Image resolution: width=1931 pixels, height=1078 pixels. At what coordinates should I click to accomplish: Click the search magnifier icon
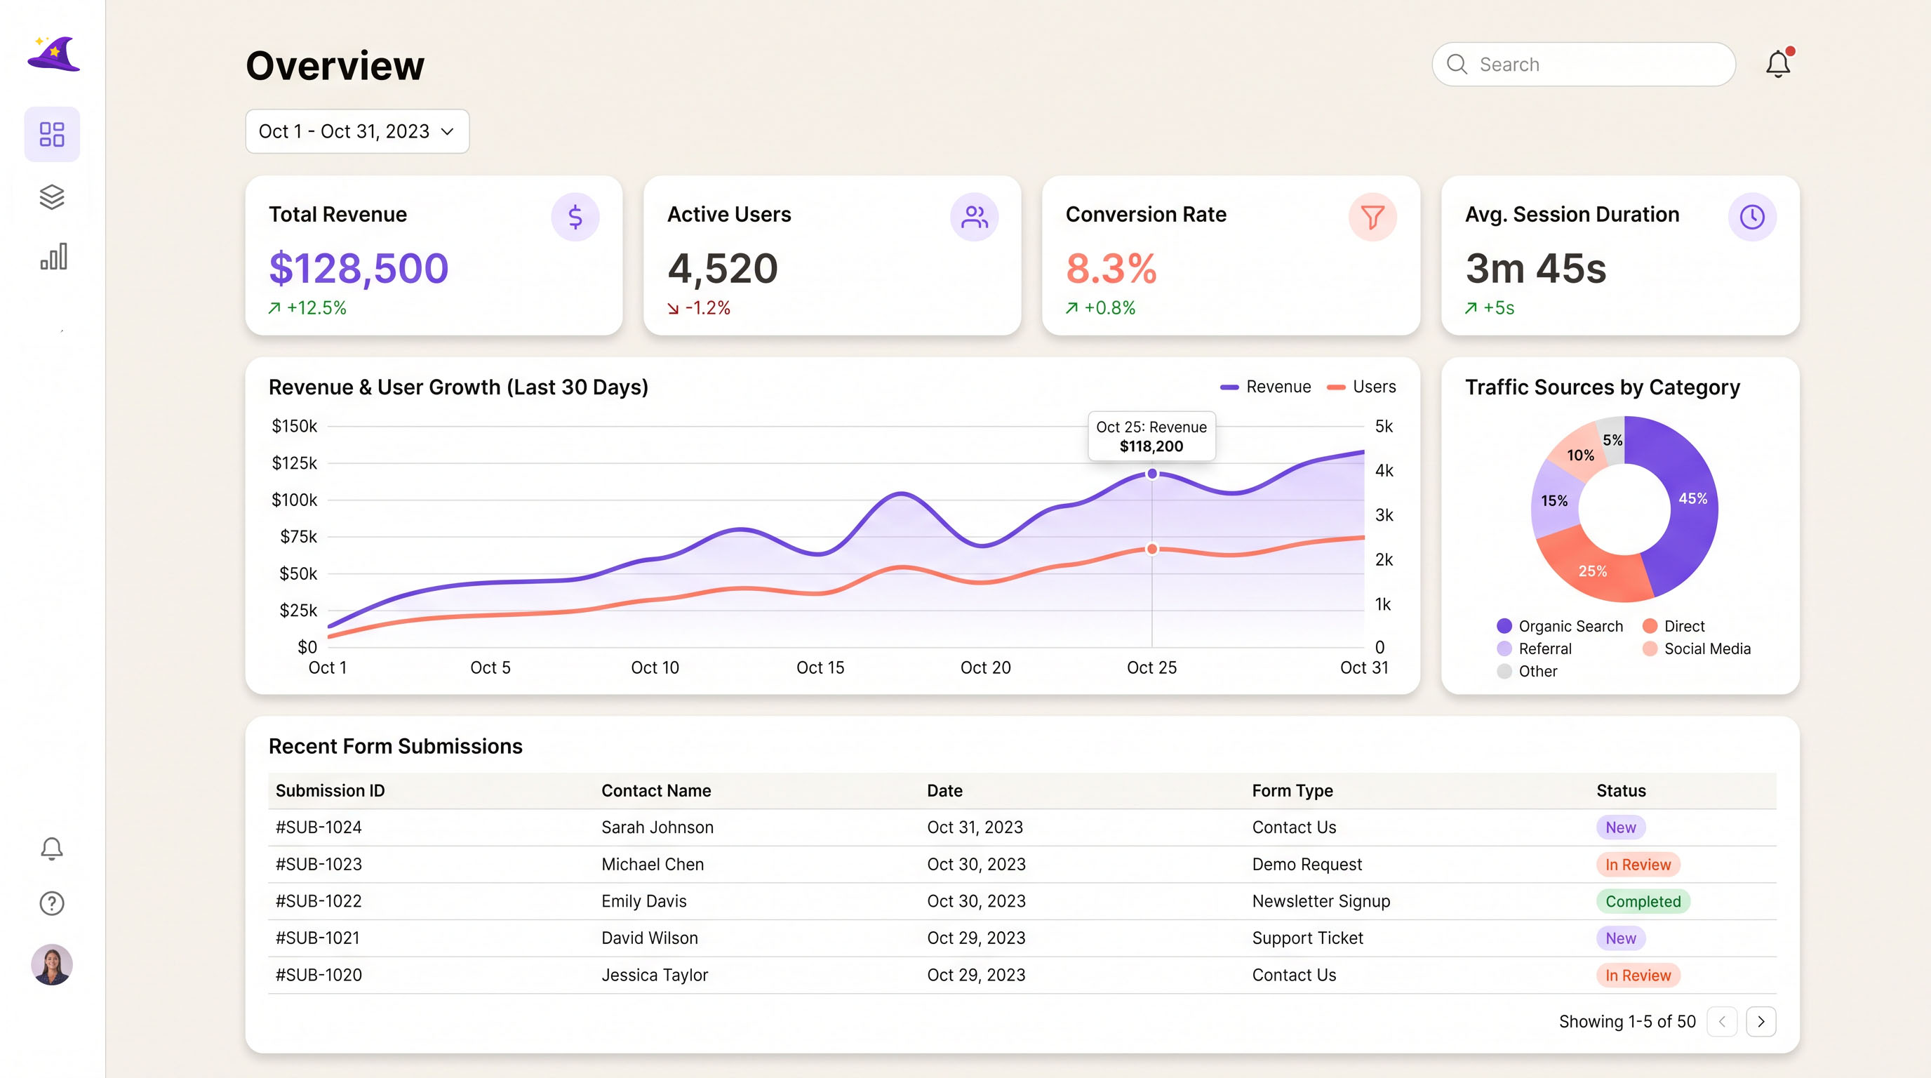tap(1457, 65)
